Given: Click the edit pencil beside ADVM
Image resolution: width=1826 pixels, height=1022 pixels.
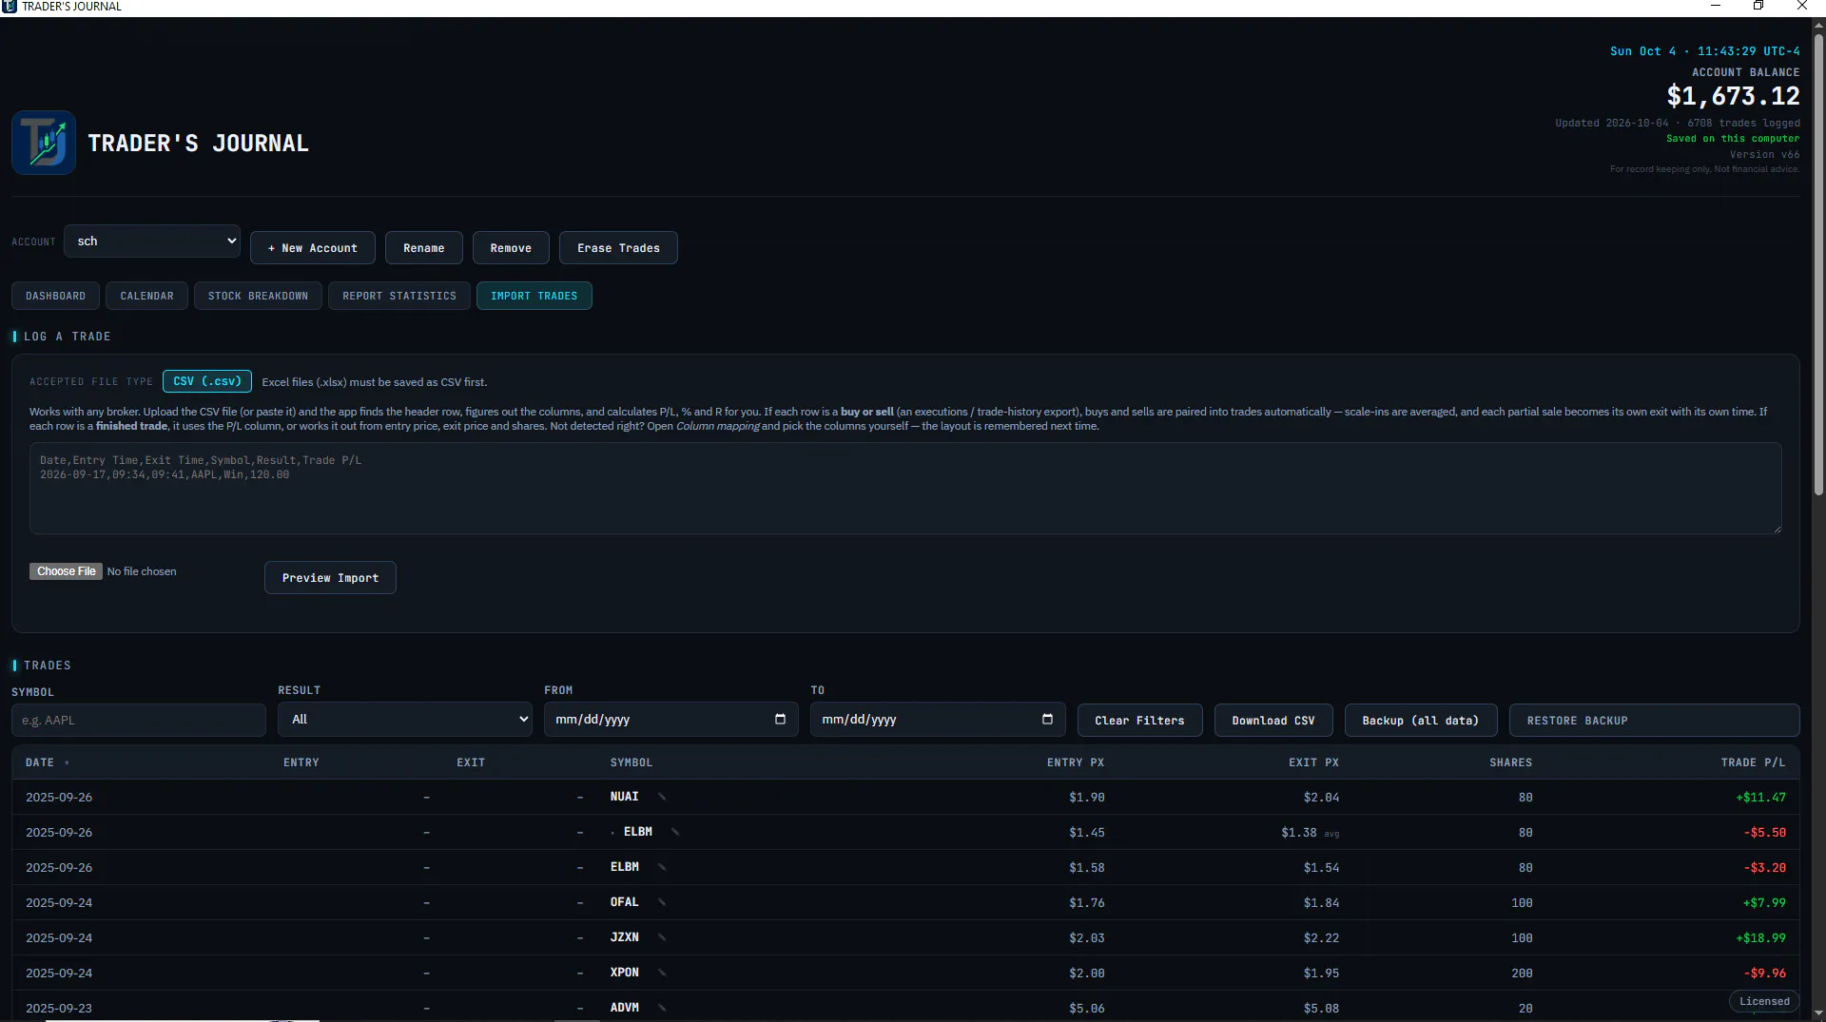Looking at the screenshot, I should point(662,1008).
